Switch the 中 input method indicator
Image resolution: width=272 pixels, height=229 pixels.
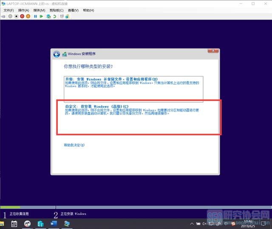click(226, 223)
